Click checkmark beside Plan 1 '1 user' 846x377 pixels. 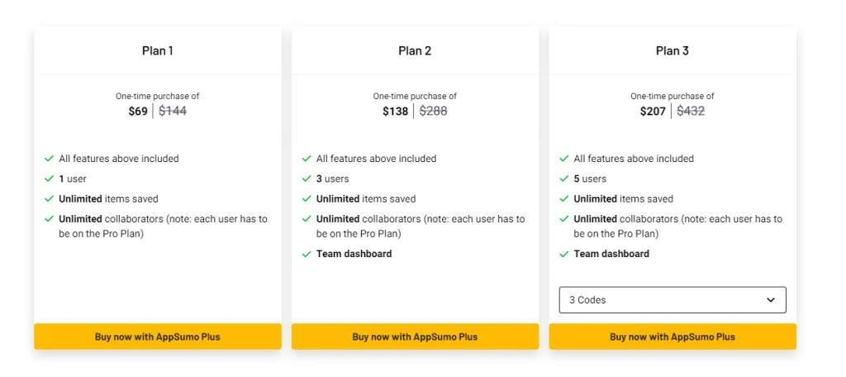pos(50,179)
